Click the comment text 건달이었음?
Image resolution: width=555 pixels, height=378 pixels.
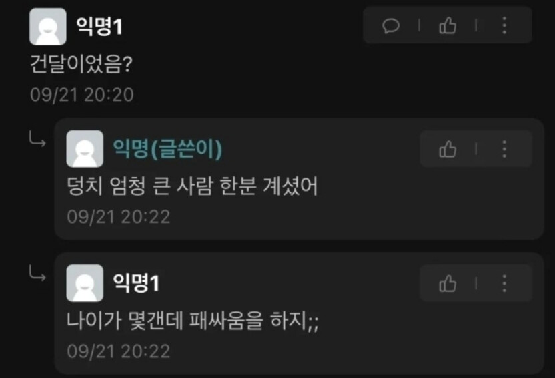[x=81, y=64]
